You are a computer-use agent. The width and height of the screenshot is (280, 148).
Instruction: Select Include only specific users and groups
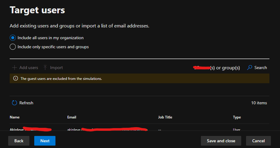(x=13, y=47)
